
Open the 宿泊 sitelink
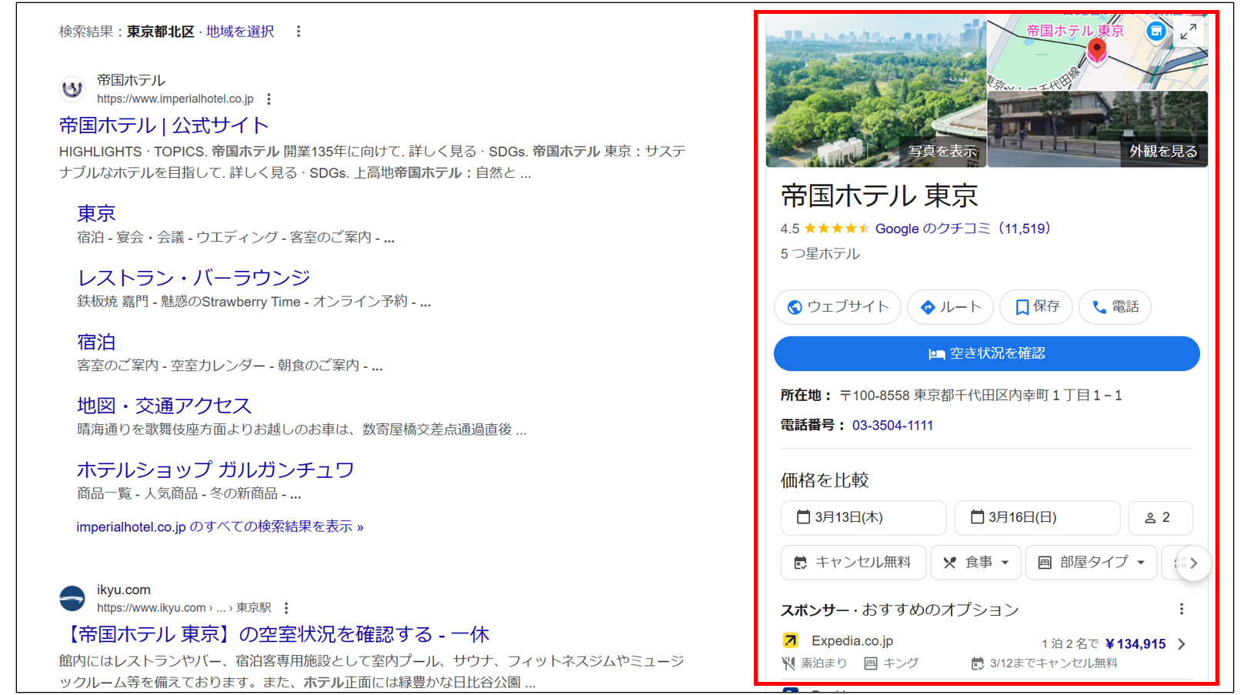pos(96,341)
